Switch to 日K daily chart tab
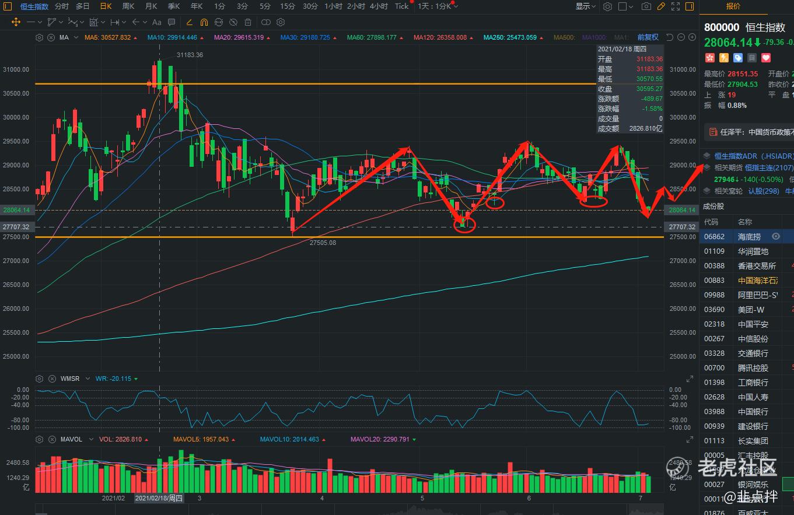 click(106, 6)
